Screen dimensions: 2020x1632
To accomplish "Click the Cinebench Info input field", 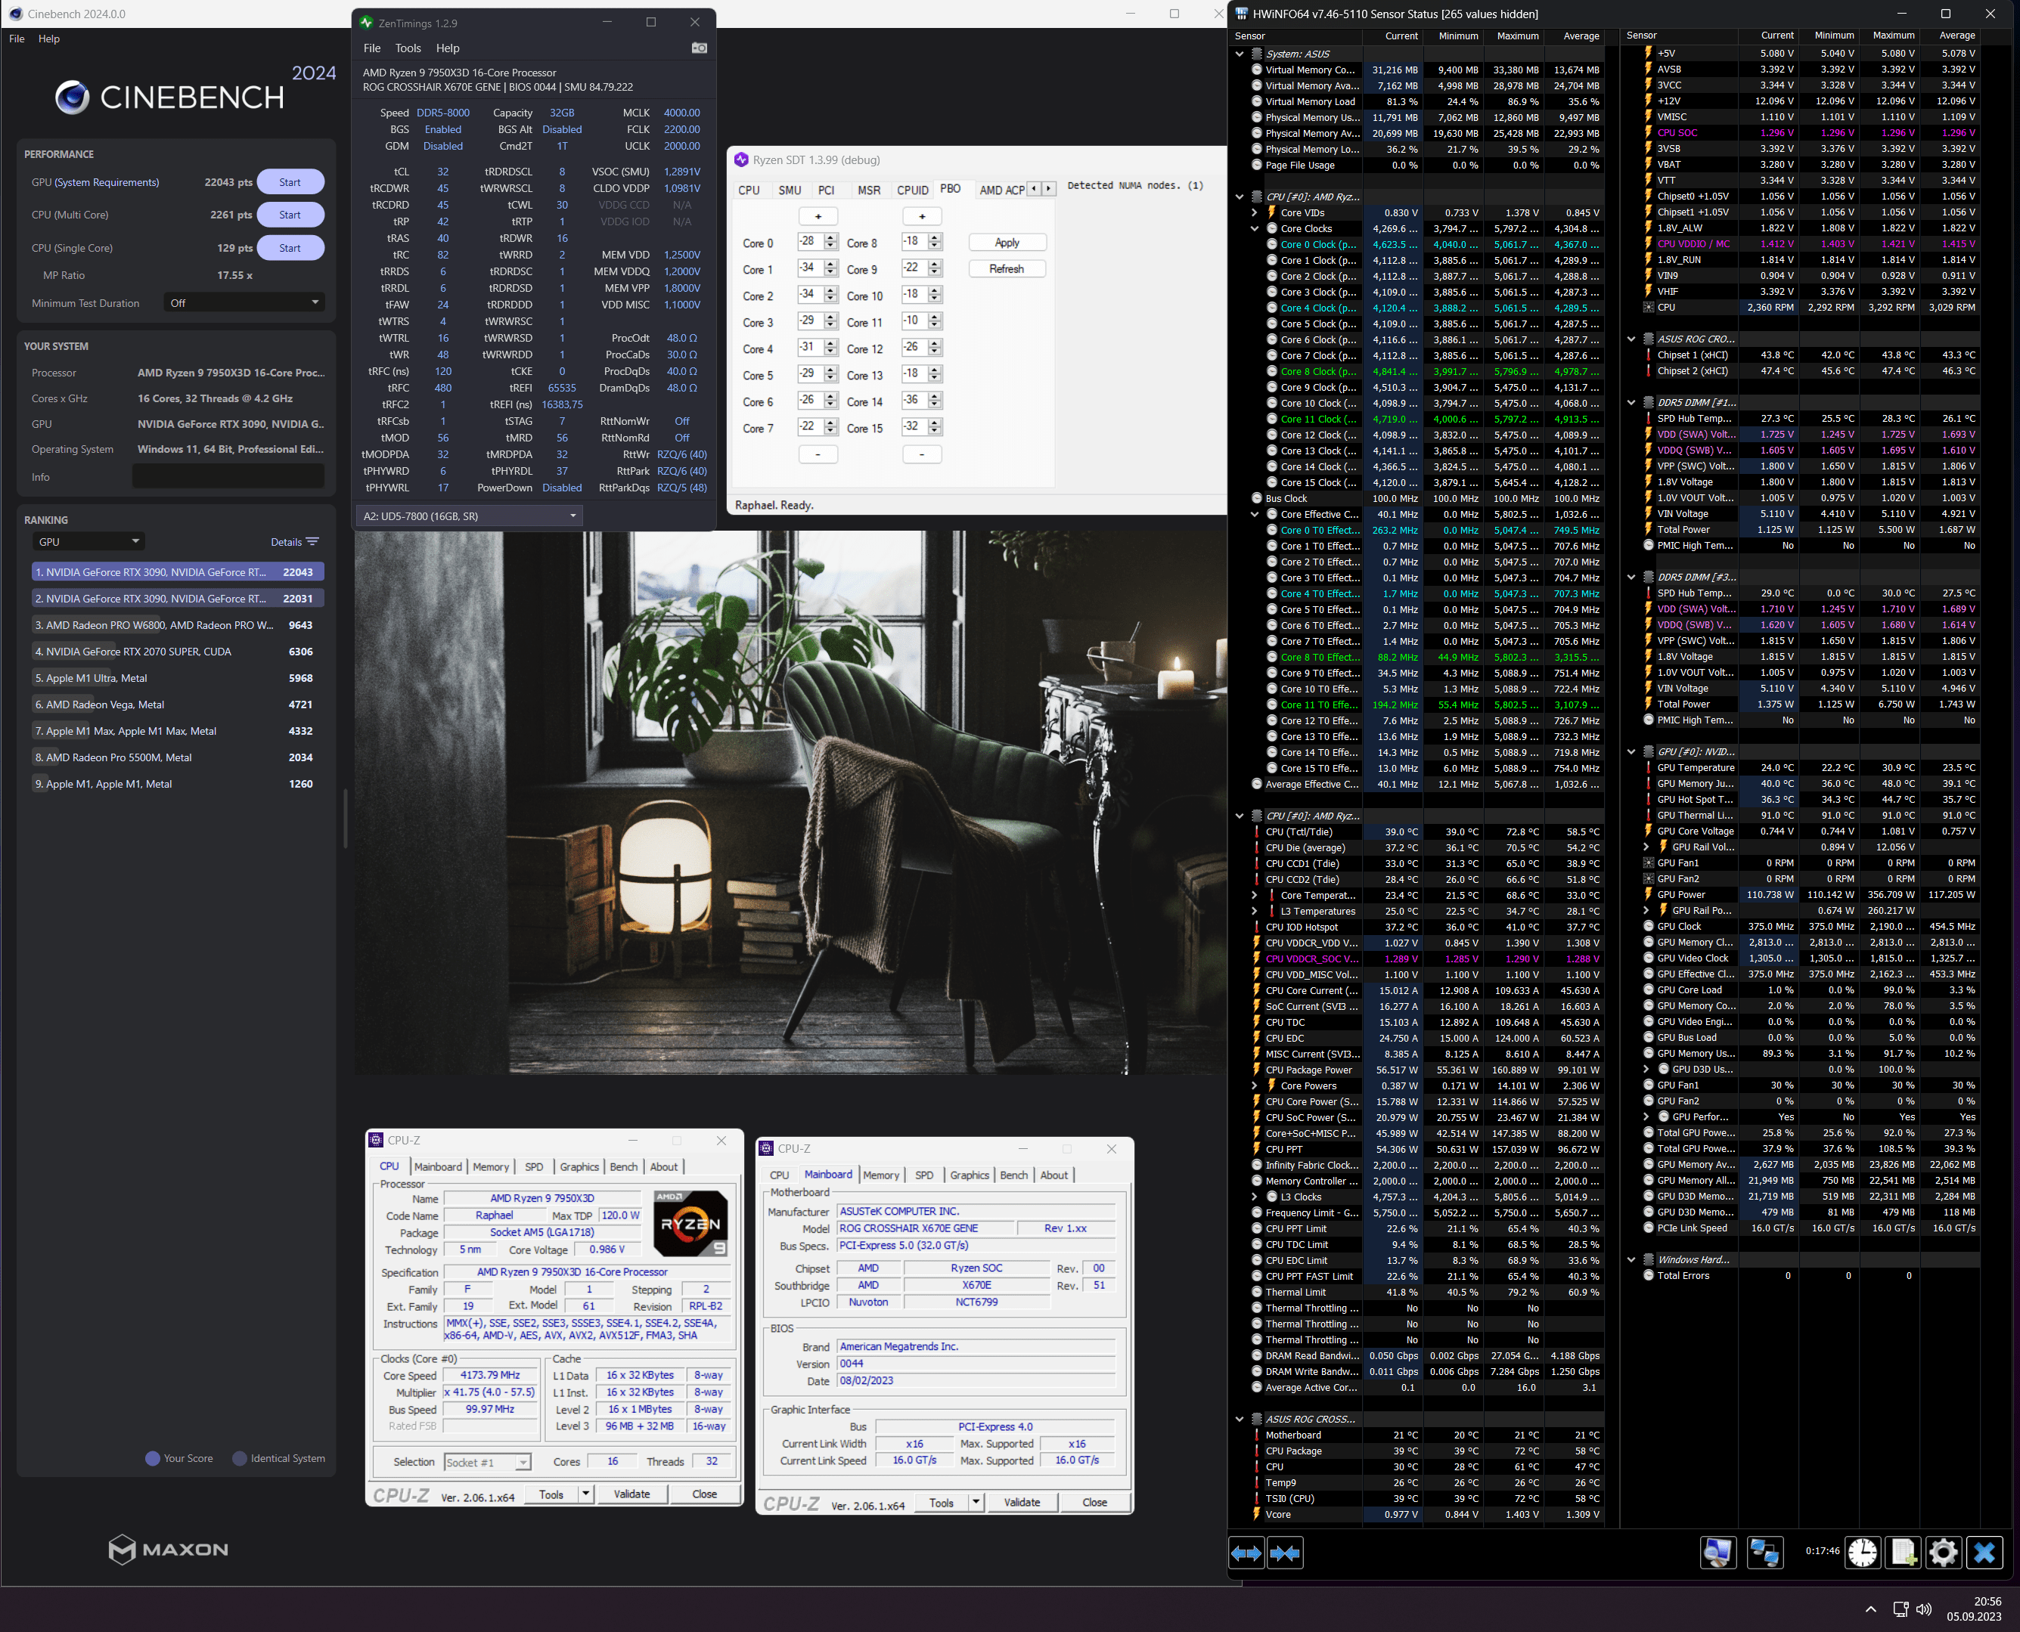I will [228, 477].
